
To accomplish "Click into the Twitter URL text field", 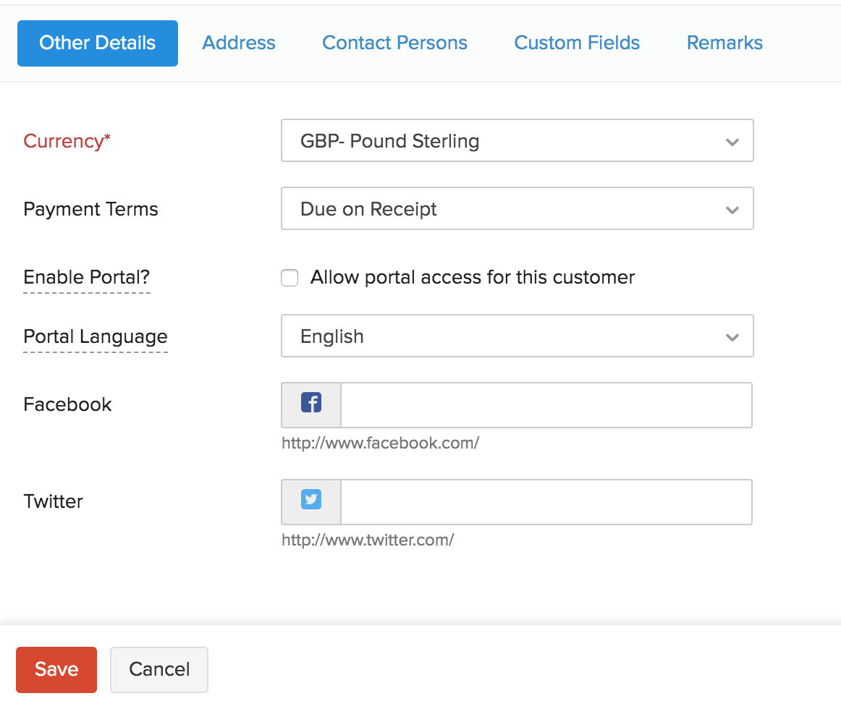I will pyautogui.click(x=546, y=501).
